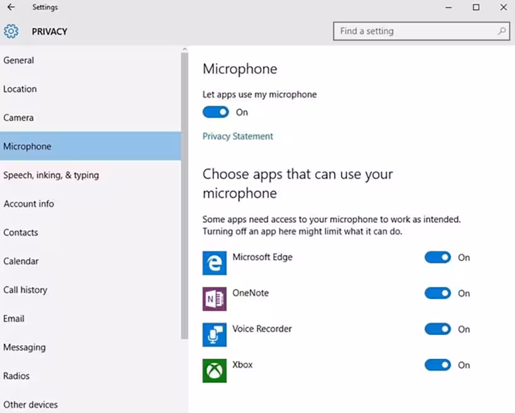Open Other devices settings
Image resolution: width=515 pixels, height=413 pixels.
90,405
